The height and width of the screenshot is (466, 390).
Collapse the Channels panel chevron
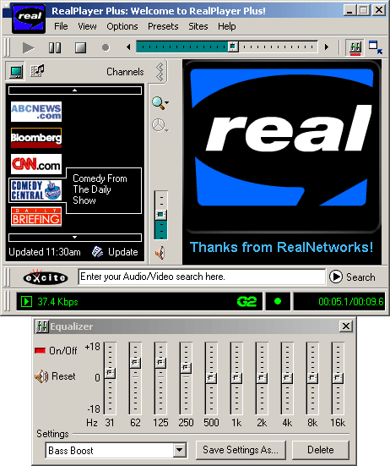click(x=160, y=72)
